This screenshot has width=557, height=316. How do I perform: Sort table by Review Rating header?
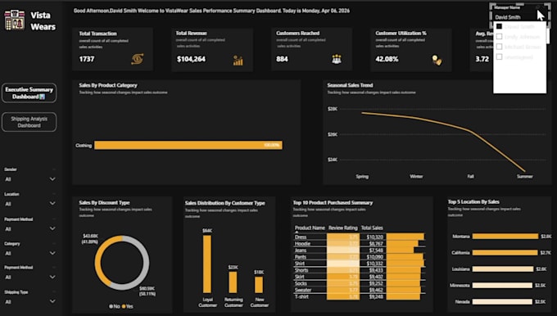(342, 228)
